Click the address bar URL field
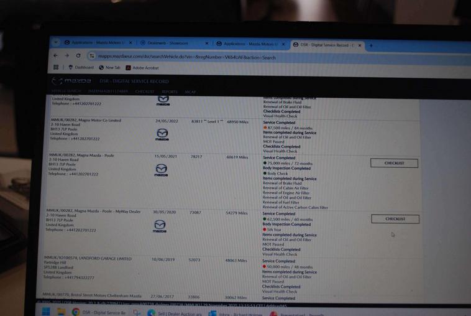 coord(186,57)
